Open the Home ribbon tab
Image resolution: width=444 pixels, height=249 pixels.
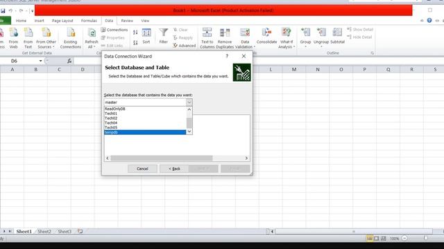coord(21,21)
